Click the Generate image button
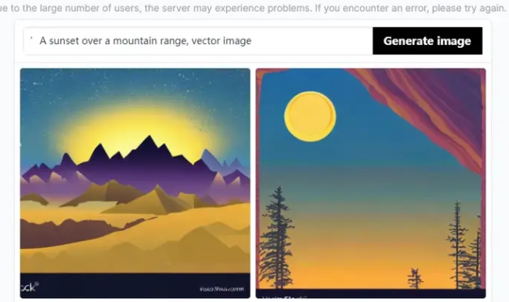The width and height of the screenshot is (509, 302). tap(427, 41)
